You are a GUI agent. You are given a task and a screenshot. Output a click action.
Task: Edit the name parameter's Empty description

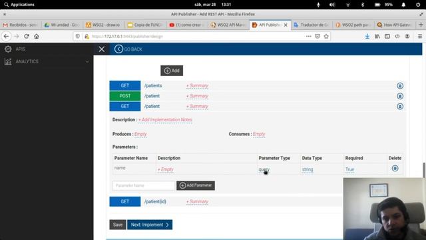click(166, 169)
